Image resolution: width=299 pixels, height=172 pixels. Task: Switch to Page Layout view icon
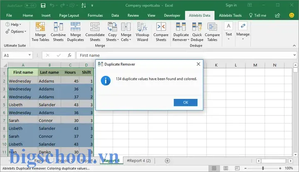click(x=225, y=168)
